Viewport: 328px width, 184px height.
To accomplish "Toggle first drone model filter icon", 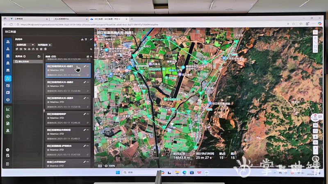I will [17, 49].
